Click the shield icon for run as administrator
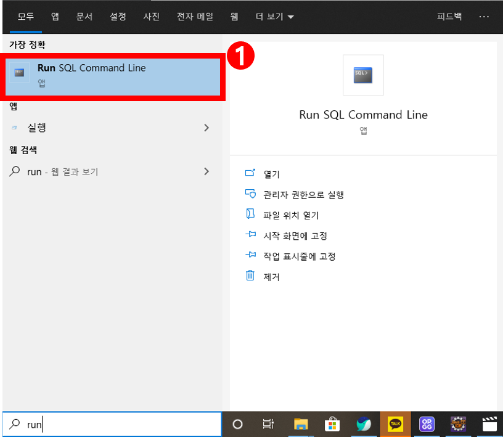This screenshot has width=503, height=437. pos(250,194)
